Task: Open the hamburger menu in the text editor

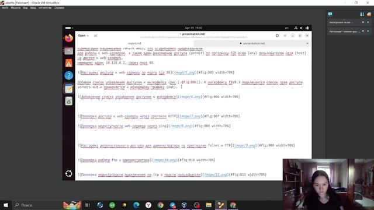Action: coord(285,36)
